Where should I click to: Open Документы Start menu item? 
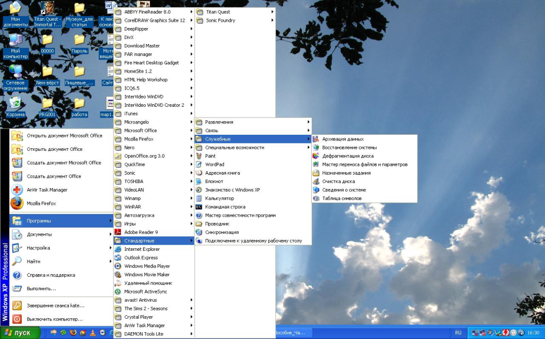point(61,234)
